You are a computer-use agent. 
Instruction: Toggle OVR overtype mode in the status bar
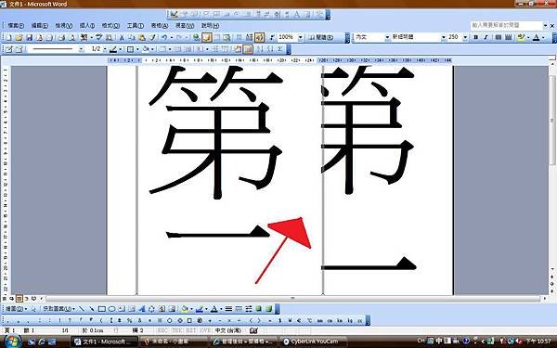pos(205,330)
